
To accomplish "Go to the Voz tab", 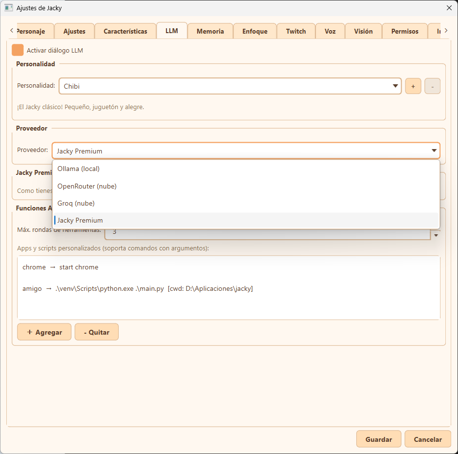I will (330, 31).
